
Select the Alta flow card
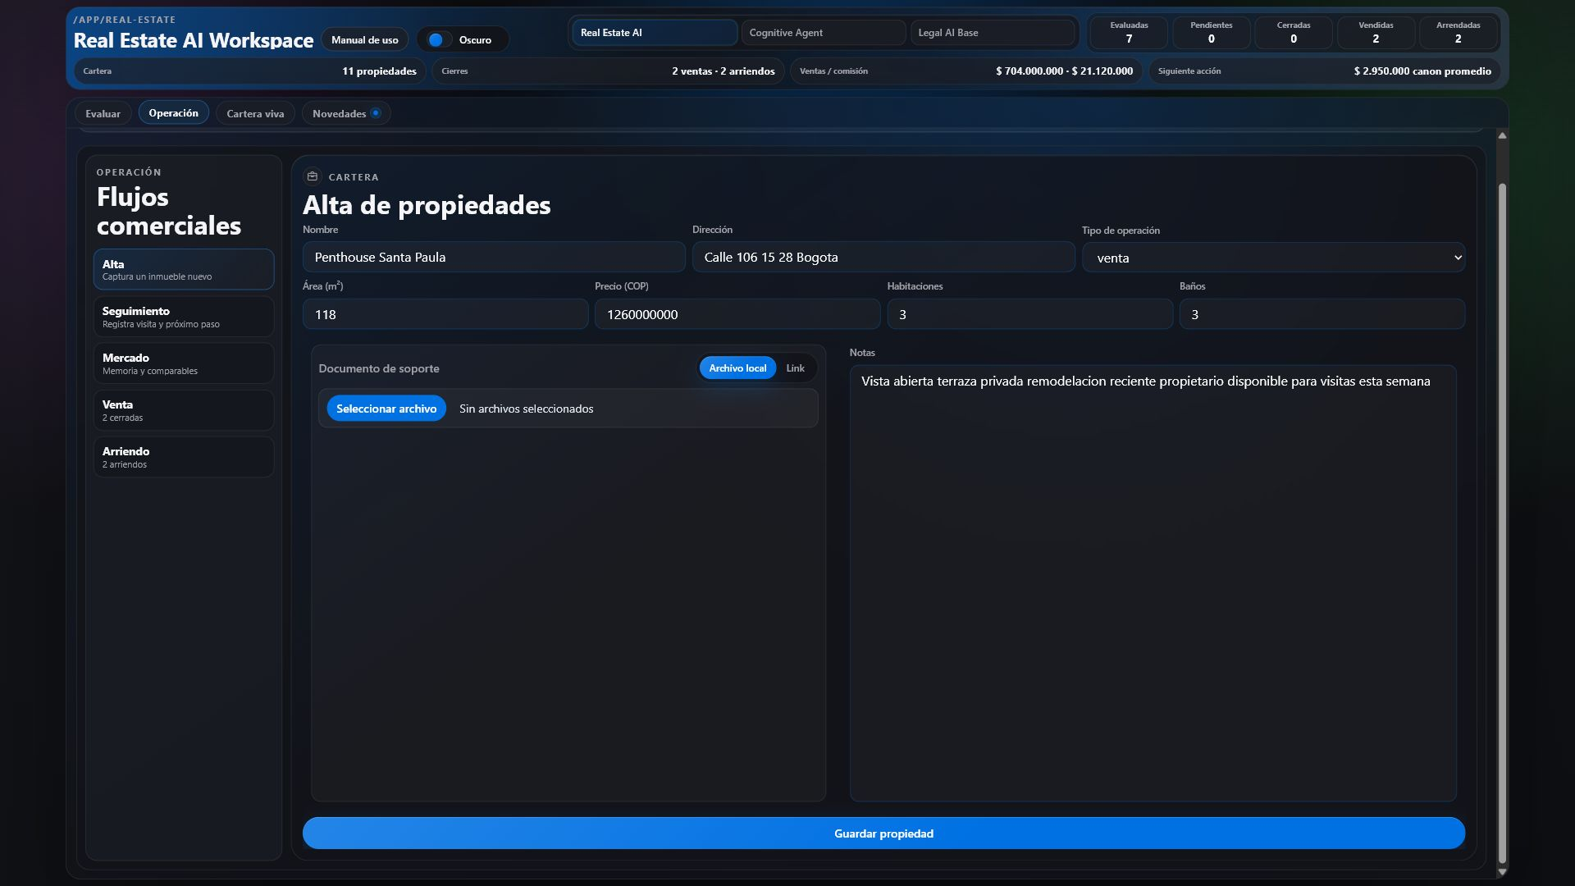pos(184,269)
